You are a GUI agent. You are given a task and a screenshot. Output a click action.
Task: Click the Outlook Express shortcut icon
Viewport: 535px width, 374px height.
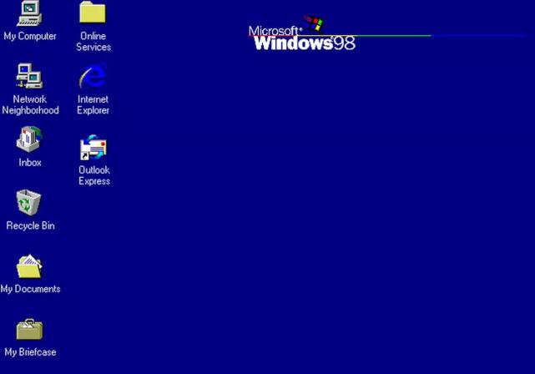click(93, 147)
